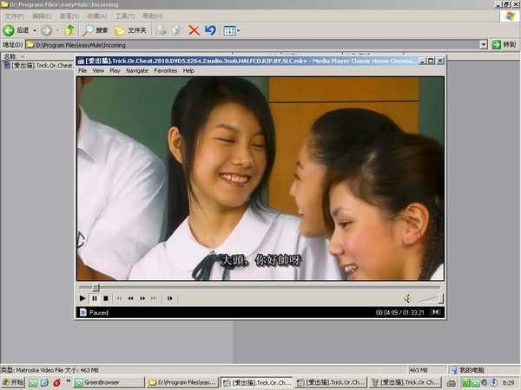Click Explorer's Forward button

click(x=46, y=30)
